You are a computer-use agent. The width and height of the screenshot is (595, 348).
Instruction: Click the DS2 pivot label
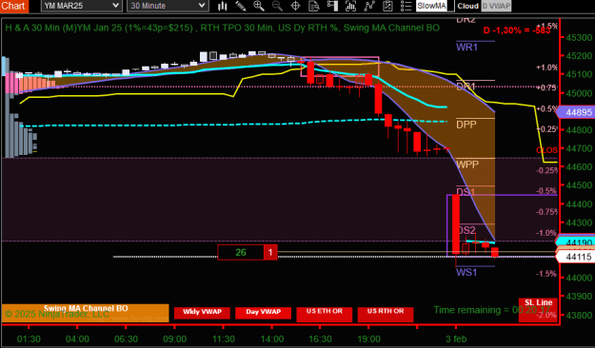[466, 230]
